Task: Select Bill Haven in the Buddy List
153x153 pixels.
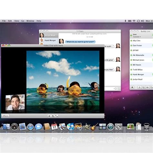Action: [x=141, y=65]
